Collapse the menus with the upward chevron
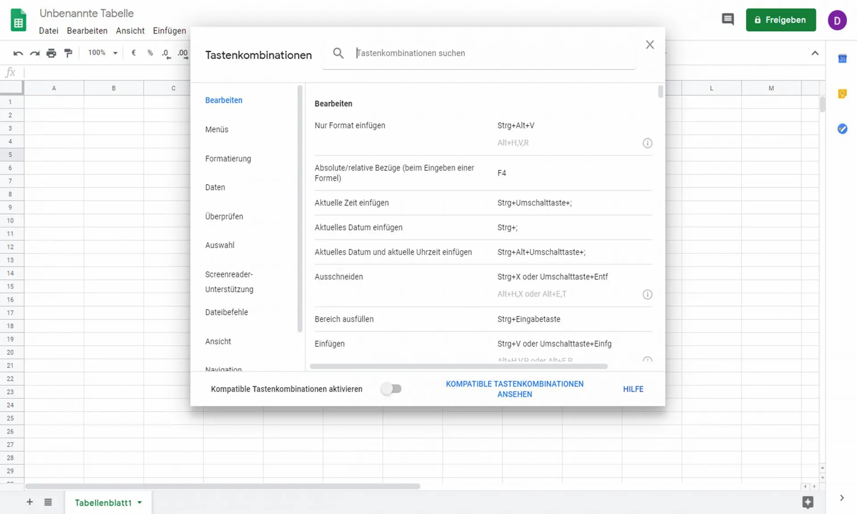 click(x=815, y=53)
